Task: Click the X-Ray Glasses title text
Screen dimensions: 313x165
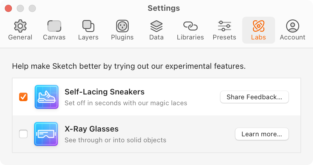Action: (91, 129)
